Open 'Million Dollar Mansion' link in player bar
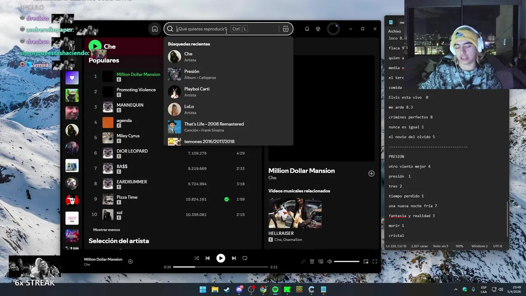This screenshot has height=296, width=526. click(103, 259)
